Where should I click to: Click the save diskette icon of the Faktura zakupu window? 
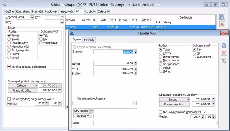click(x=222, y=17)
